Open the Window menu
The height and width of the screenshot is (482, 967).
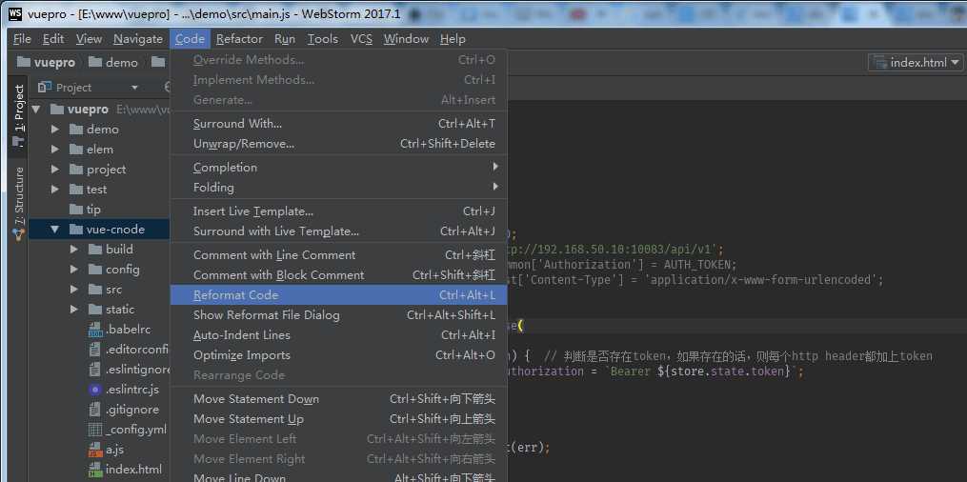(x=406, y=39)
